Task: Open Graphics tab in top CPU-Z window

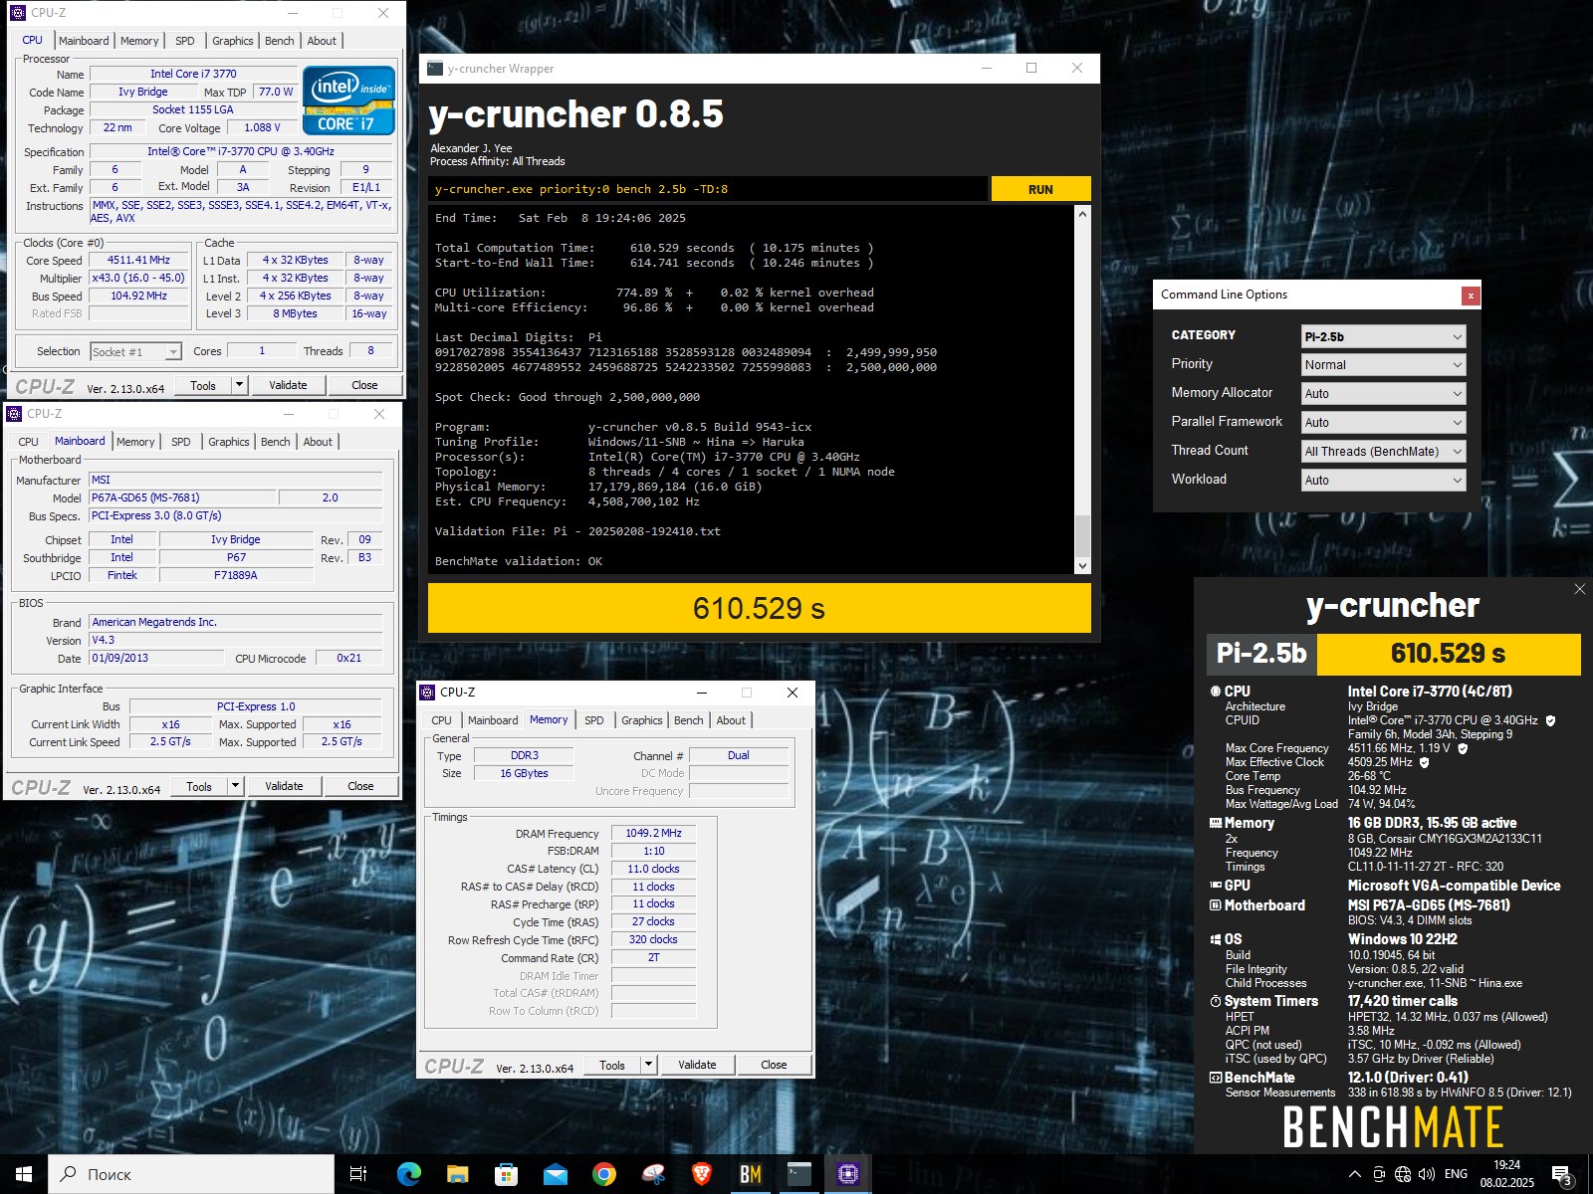Action: [x=232, y=41]
